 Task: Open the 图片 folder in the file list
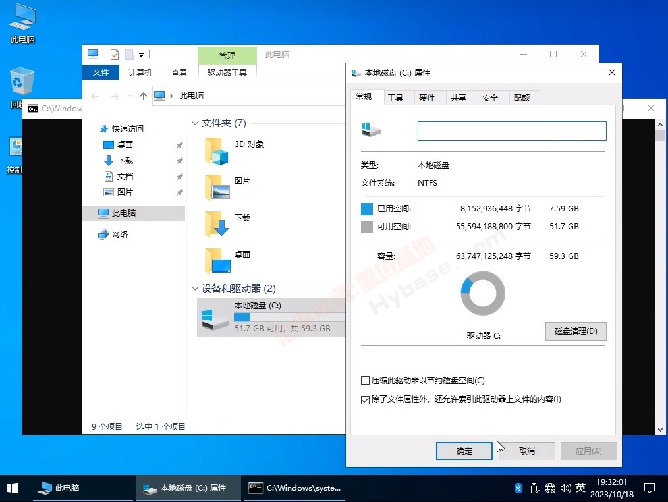217,187
